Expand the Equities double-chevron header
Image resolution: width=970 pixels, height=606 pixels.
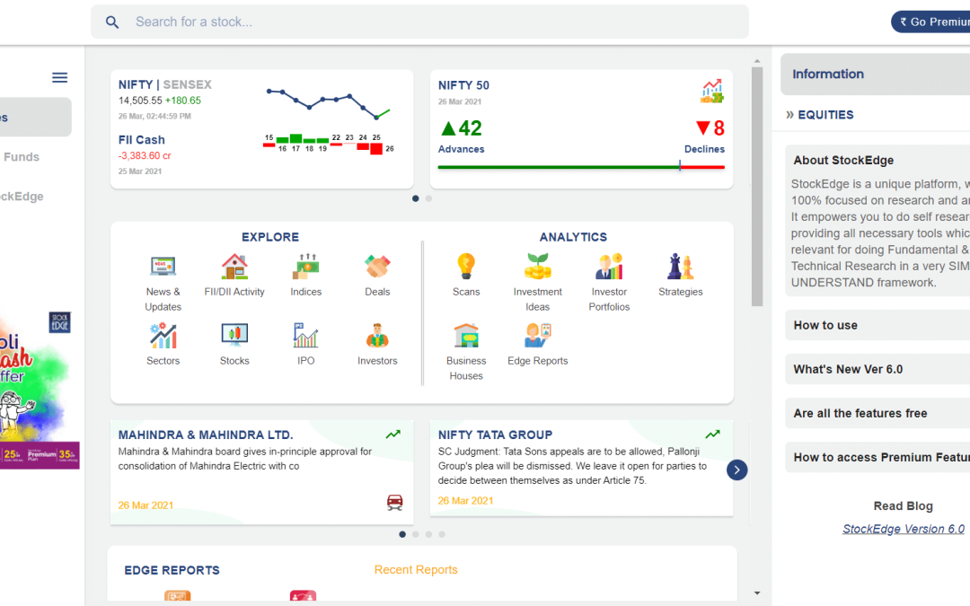pyautogui.click(x=820, y=114)
